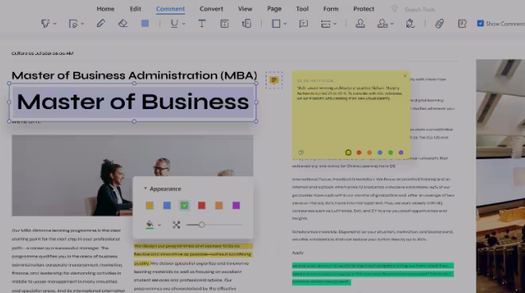Open the Convert menu tab
Viewport: 525px width, 293px height.
click(212, 9)
